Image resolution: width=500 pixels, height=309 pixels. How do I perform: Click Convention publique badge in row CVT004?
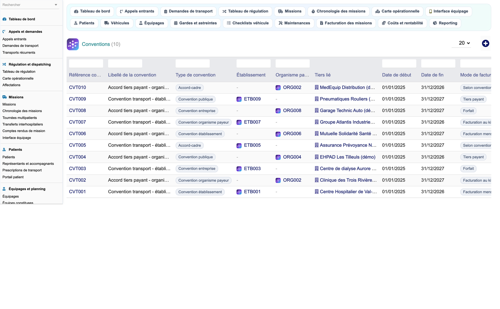pyautogui.click(x=196, y=157)
